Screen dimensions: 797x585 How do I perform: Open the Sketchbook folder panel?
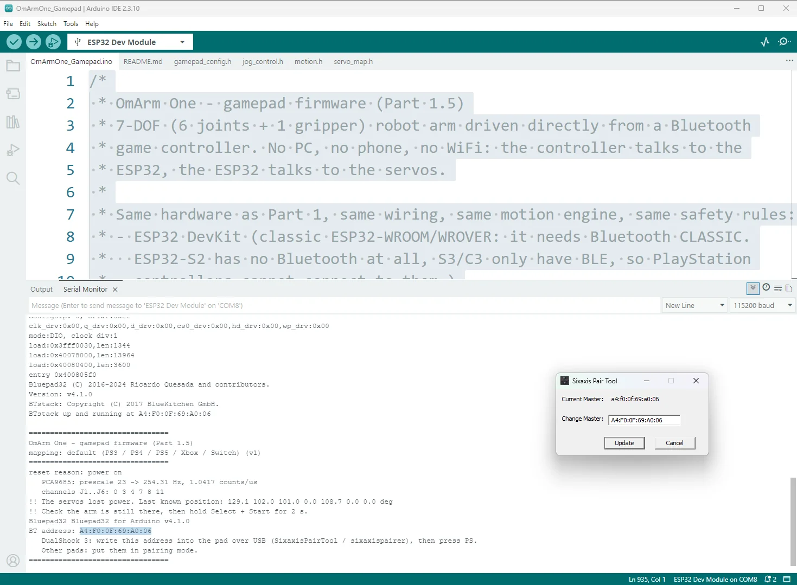pyautogui.click(x=13, y=66)
